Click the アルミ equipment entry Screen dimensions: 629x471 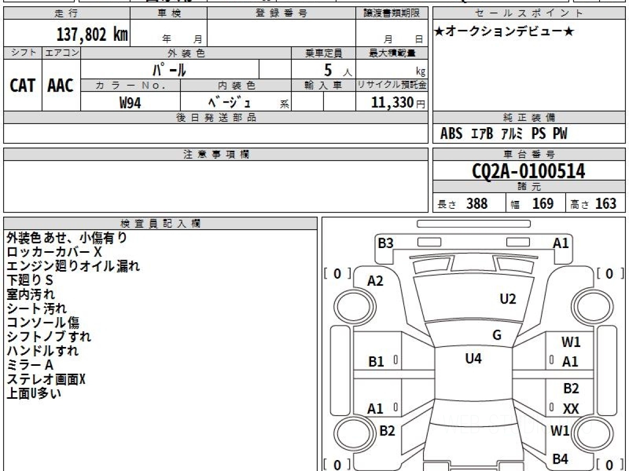click(x=512, y=134)
